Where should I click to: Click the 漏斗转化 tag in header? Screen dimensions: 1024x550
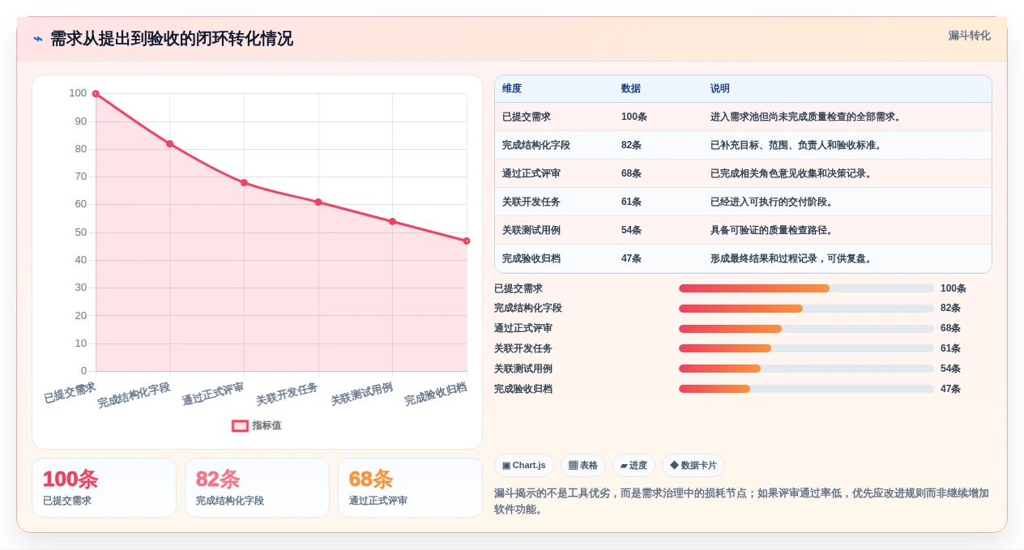pyautogui.click(x=969, y=36)
